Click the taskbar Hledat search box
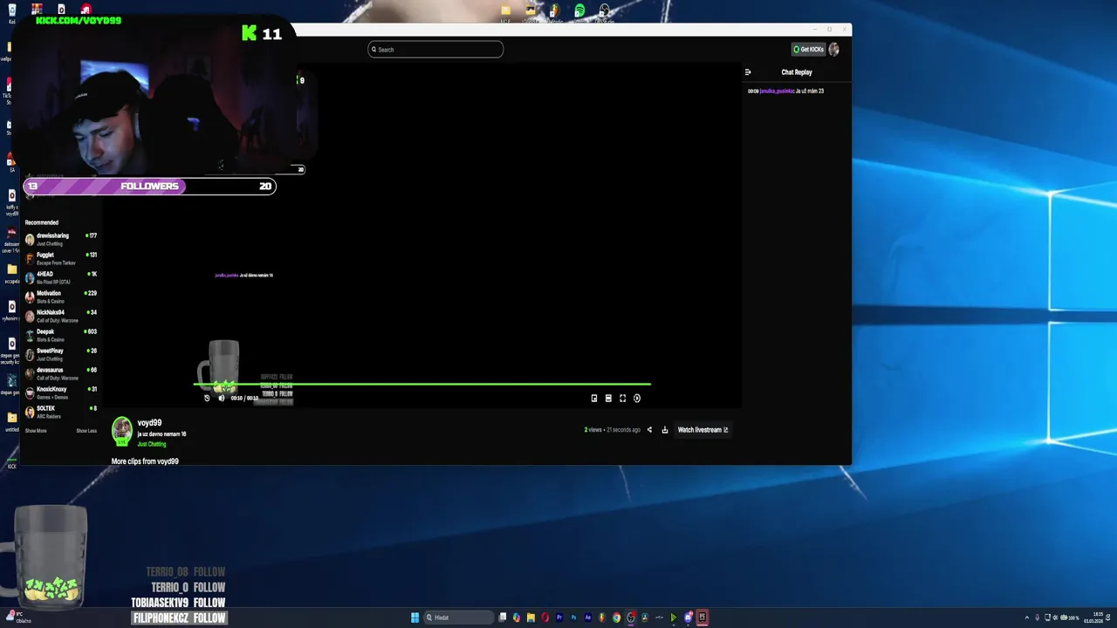 [459, 618]
